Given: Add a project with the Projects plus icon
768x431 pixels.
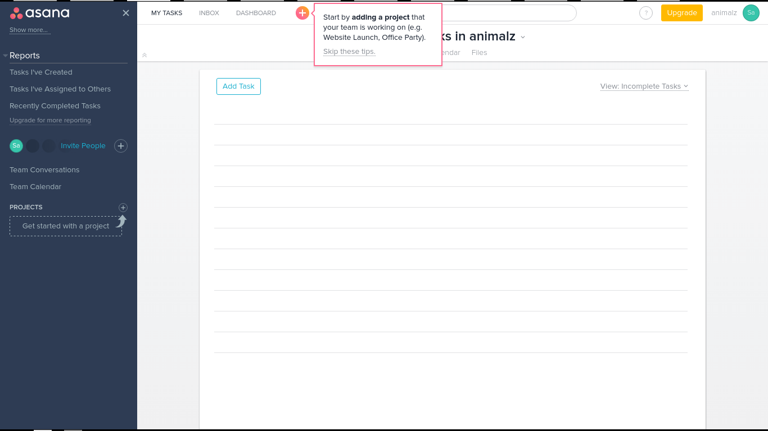Looking at the screenshot, I should coord(123,208).
